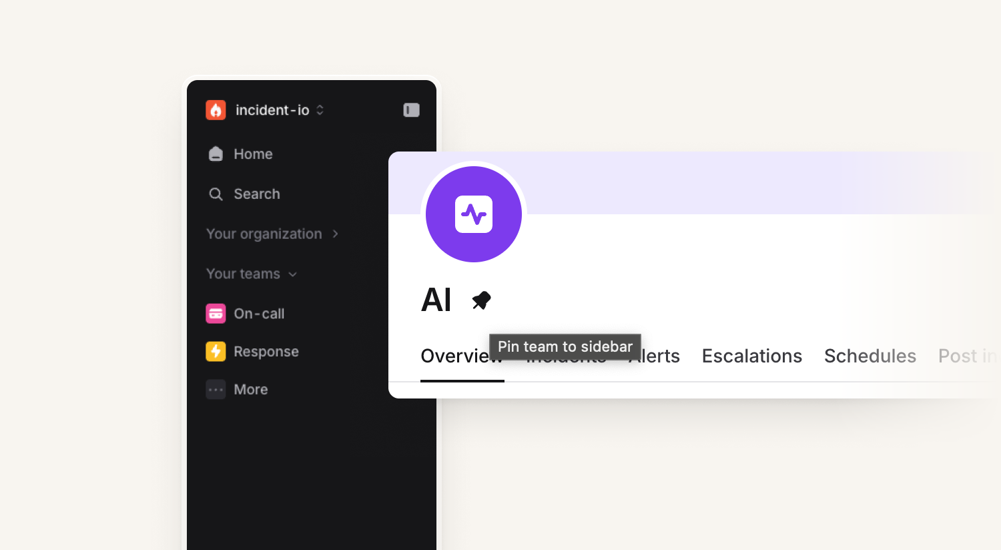Click the incident-io flame logo icon

coord(216,110)
